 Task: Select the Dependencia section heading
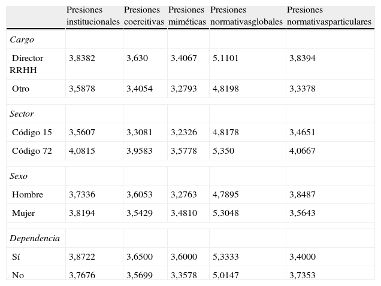35,238
